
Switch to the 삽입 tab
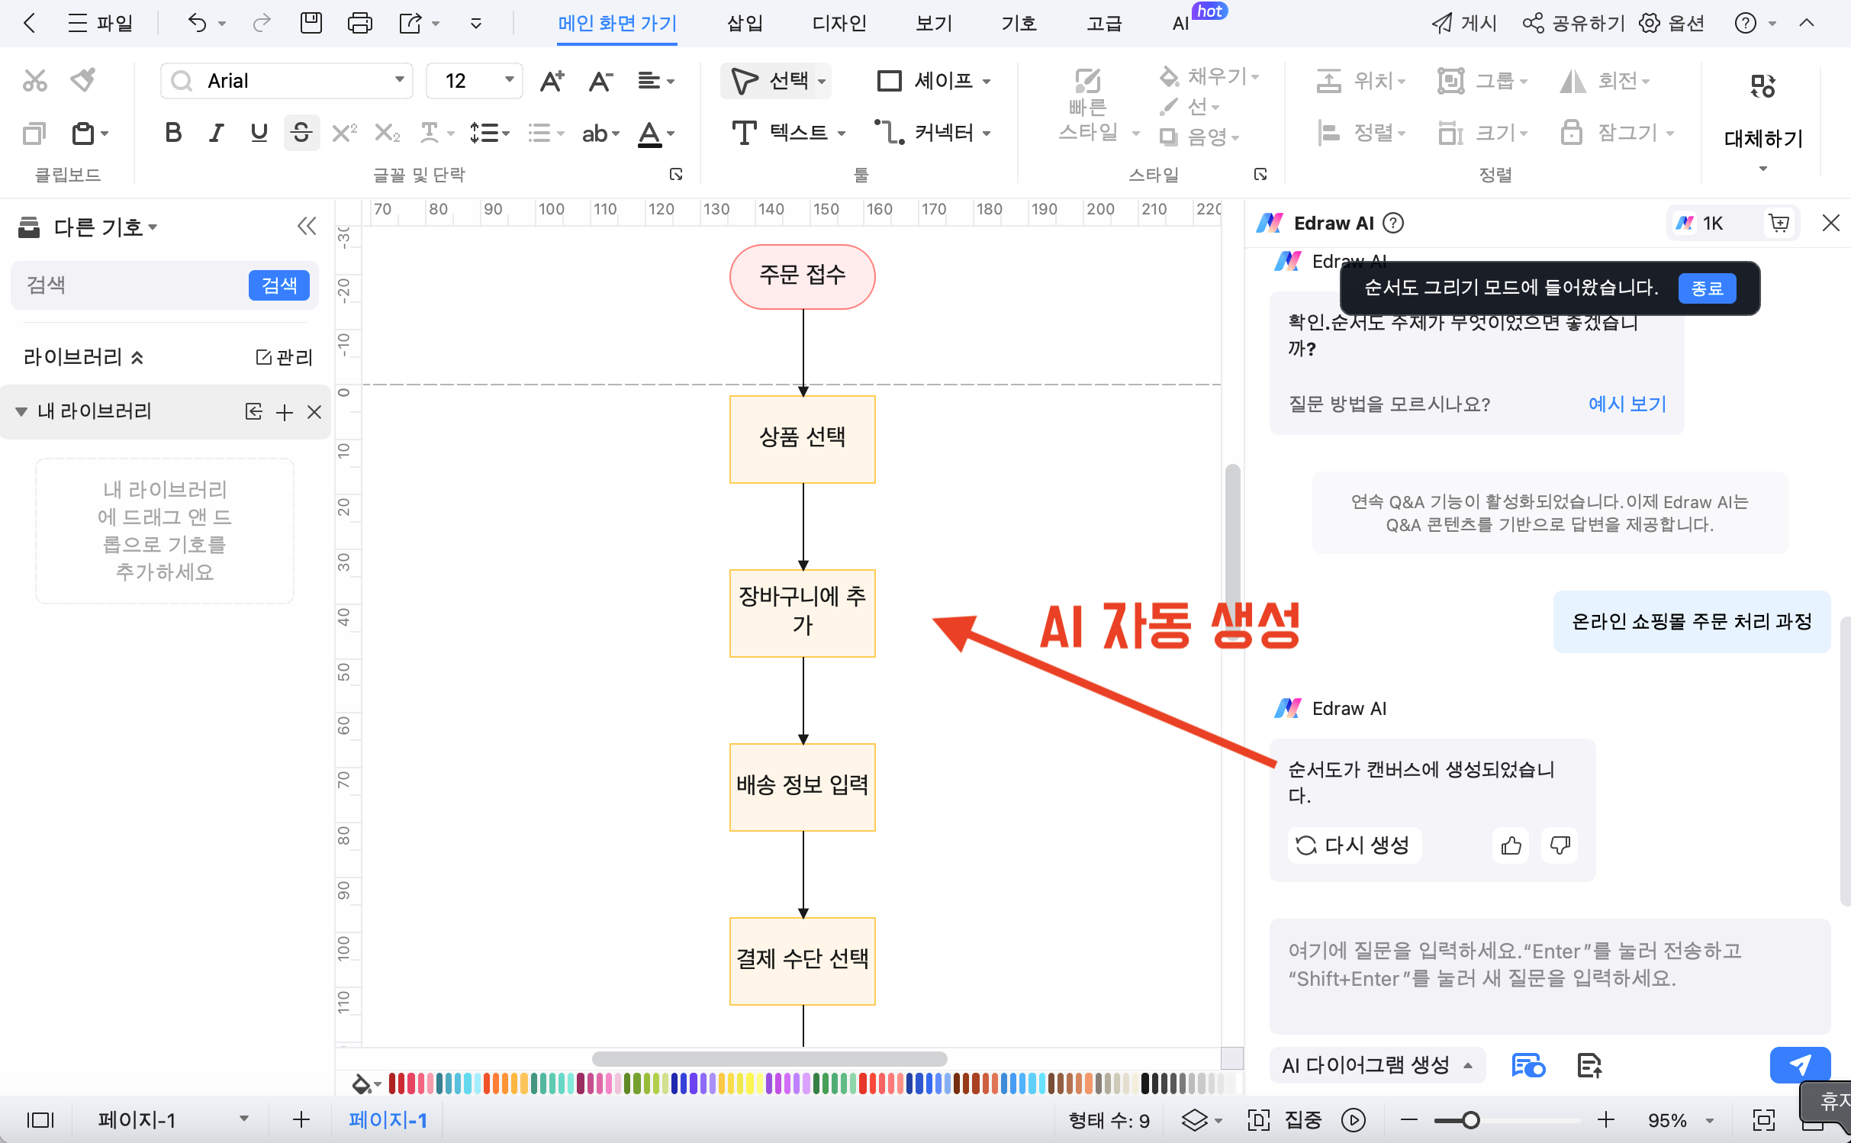point(745,24)
